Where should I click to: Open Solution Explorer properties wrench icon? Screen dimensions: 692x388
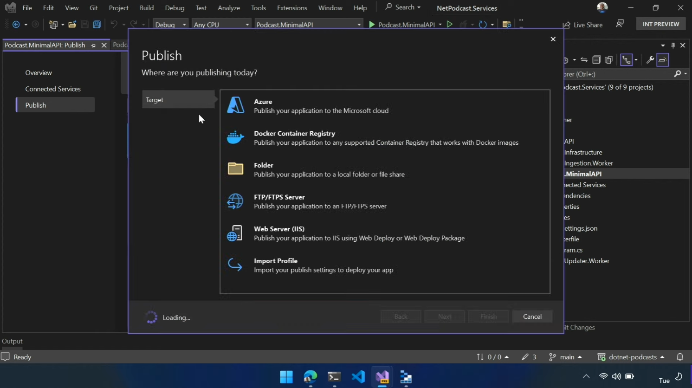click(650, 60)
